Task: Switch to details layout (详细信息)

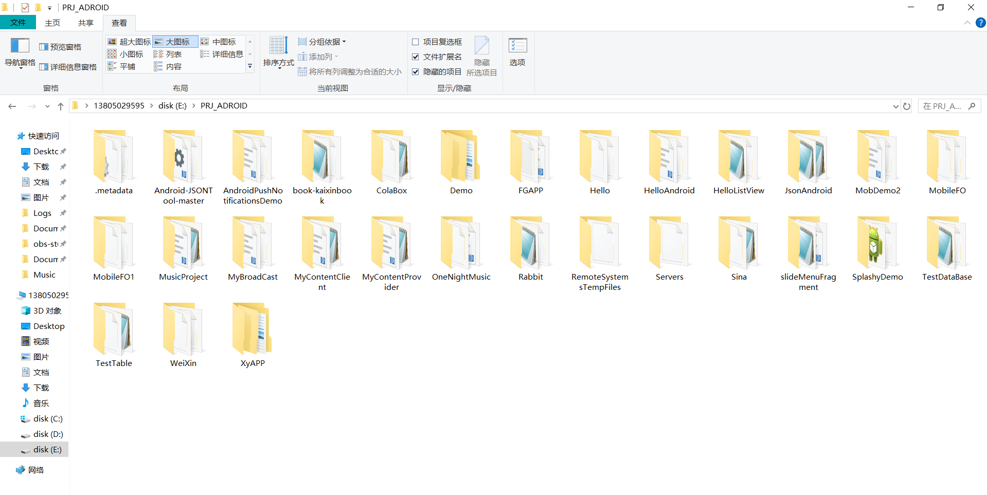Action: point(222,54)
